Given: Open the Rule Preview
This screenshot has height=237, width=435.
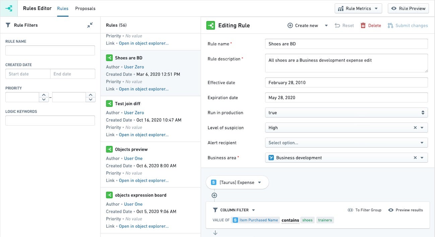Looking at the screenshot, I should (408, 8).
